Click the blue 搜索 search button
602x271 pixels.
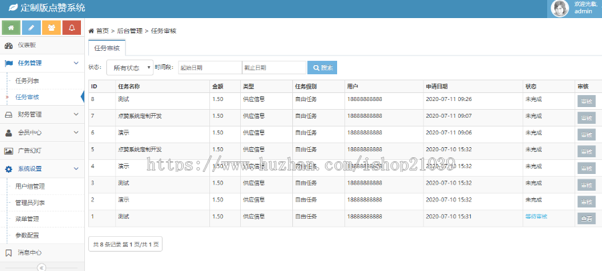[322, 68]
